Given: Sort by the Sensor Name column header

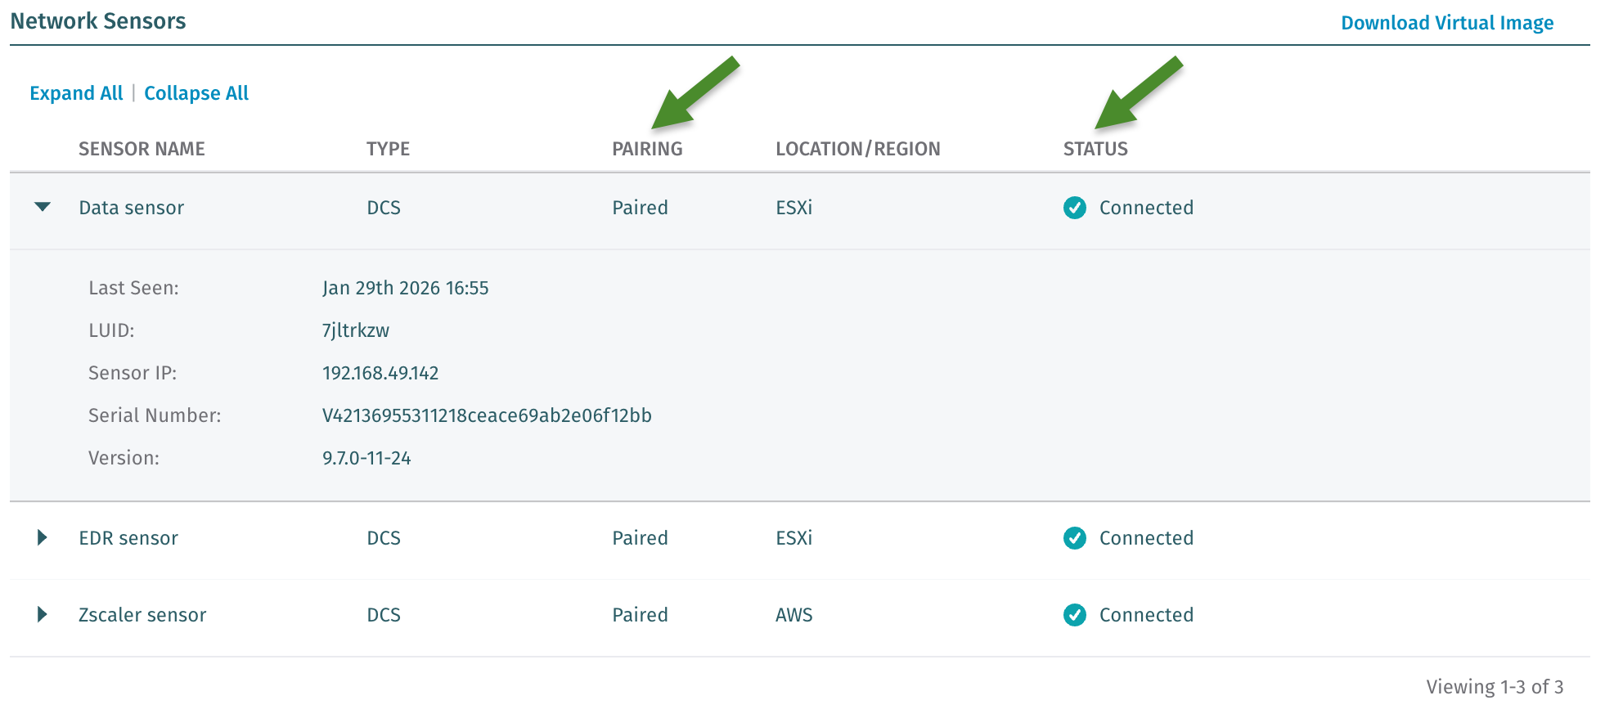Looking at the screenshot, I should (x=142, y=149).
